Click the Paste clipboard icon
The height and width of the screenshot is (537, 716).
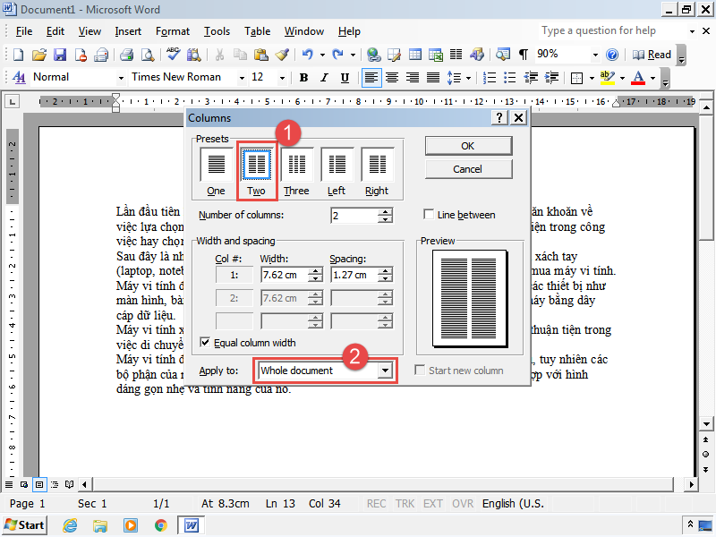pos(260,55)
